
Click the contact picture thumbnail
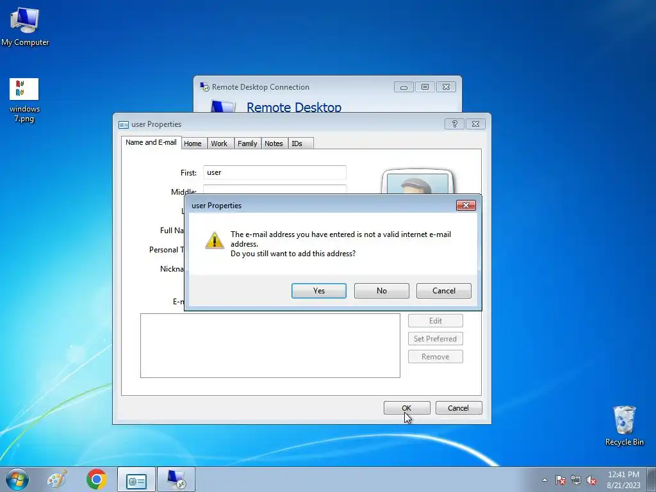pos(418,182)
